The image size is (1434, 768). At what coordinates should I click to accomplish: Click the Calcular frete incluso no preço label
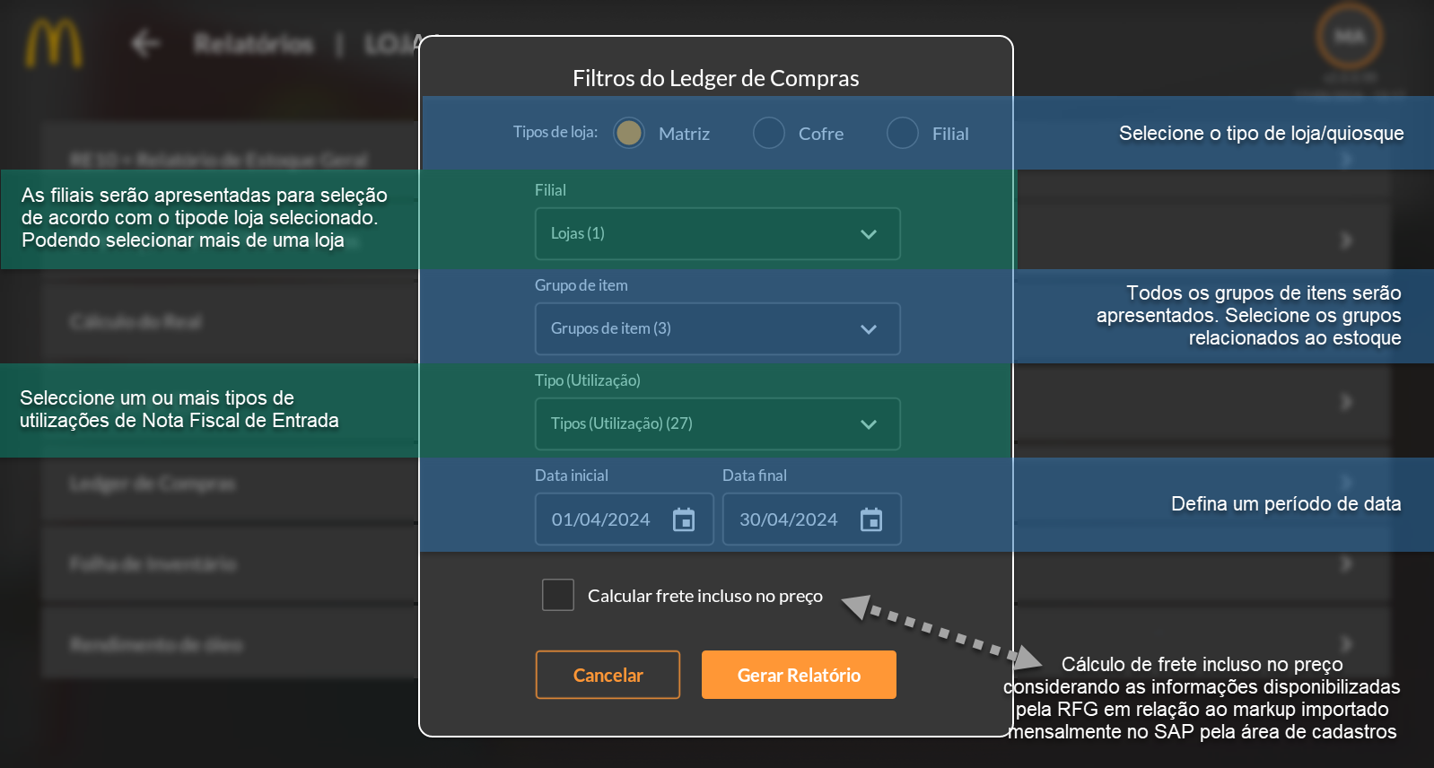pos(705,596)
